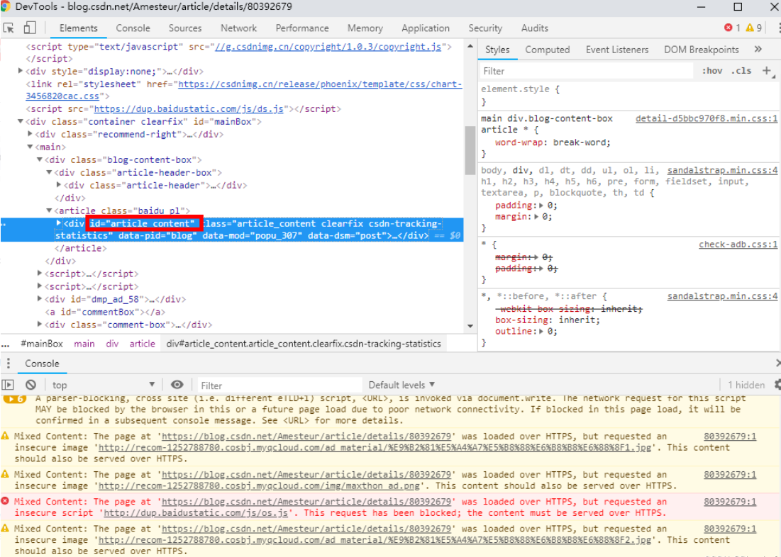
Task: Expand the div class recommend-right node
Action: 30,134
